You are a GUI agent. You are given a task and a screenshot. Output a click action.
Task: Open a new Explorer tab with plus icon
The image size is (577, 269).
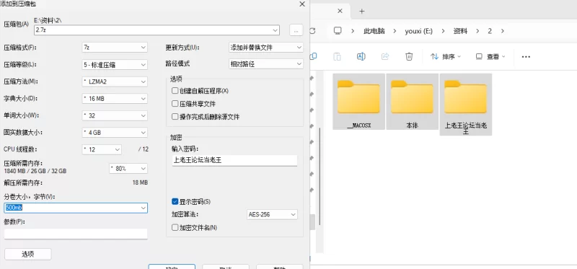(x=362, y=11)
